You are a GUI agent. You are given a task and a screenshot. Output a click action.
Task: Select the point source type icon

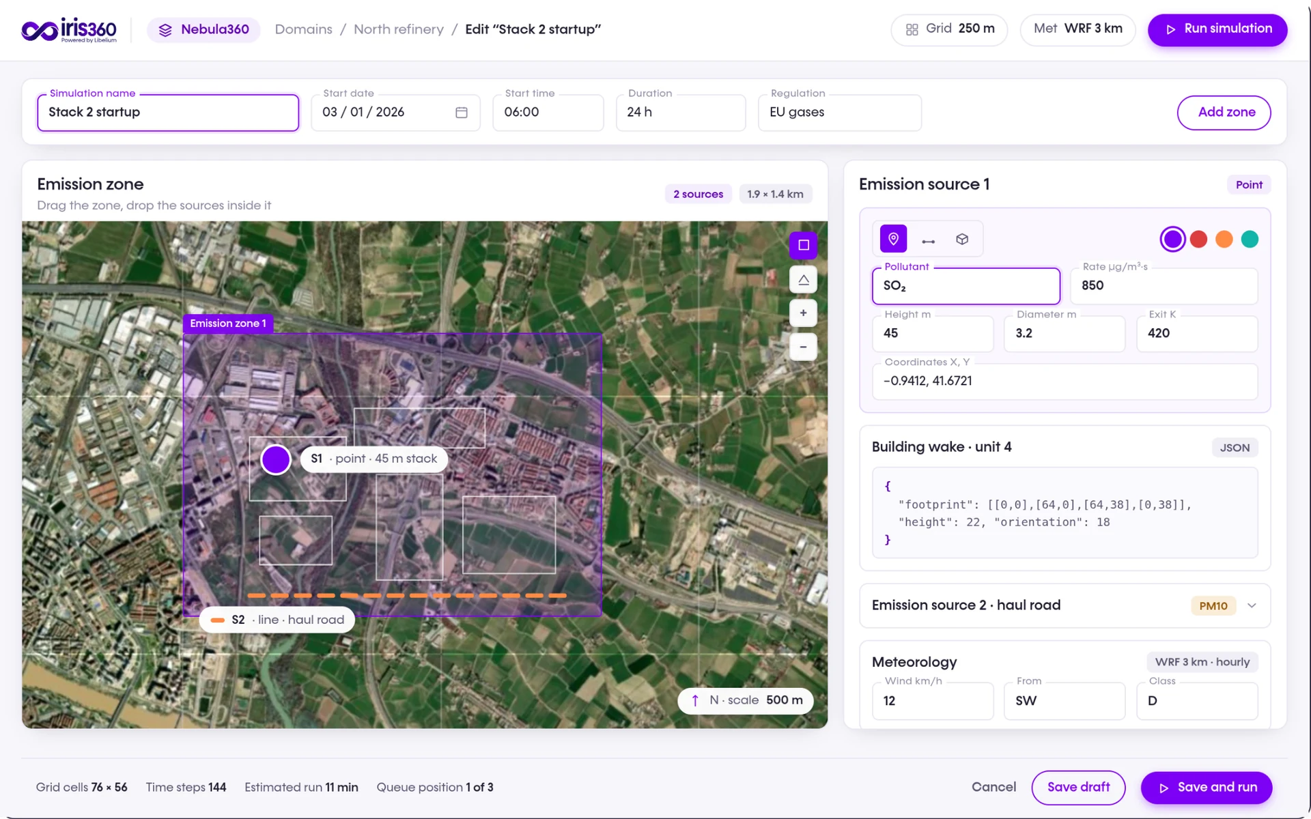893,239
